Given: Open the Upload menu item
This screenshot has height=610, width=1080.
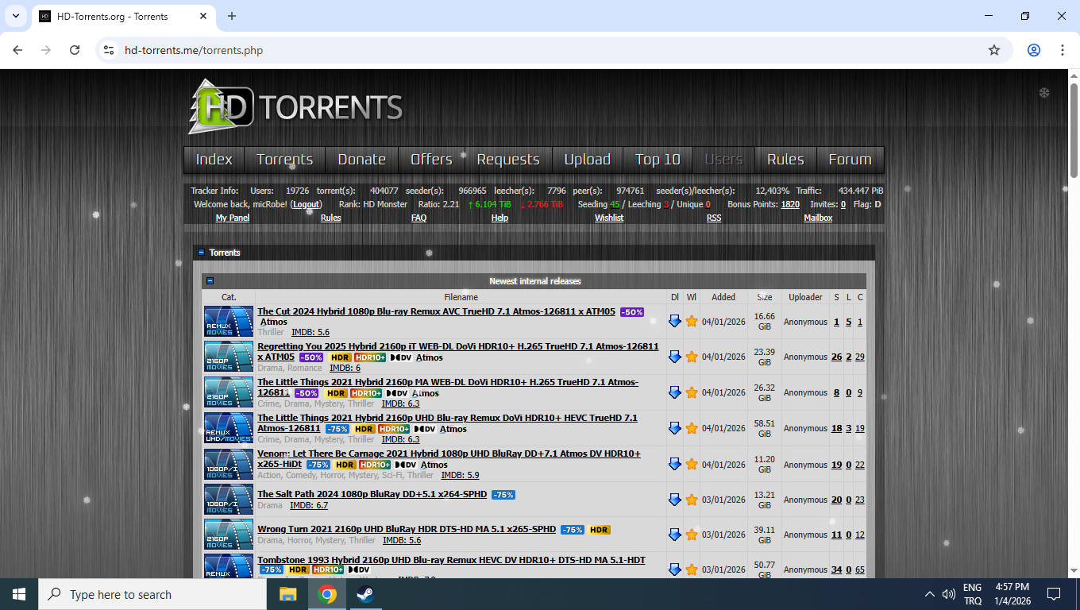Looking at the screenshot, I should point(588,160).
